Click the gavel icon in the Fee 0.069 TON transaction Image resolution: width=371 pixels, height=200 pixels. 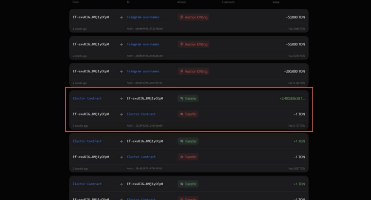point(182,17)
